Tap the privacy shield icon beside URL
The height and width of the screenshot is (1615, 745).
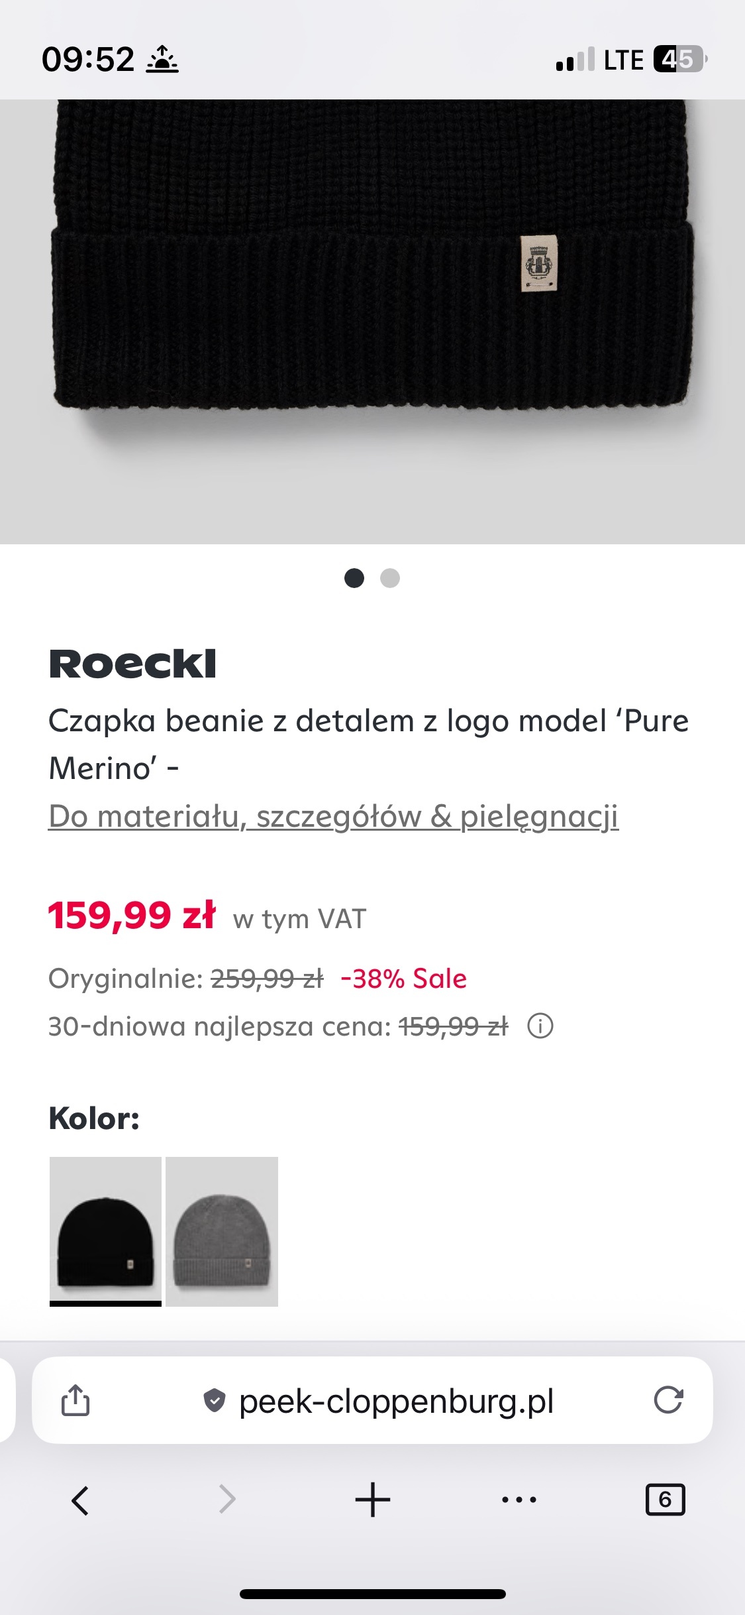214,1400
